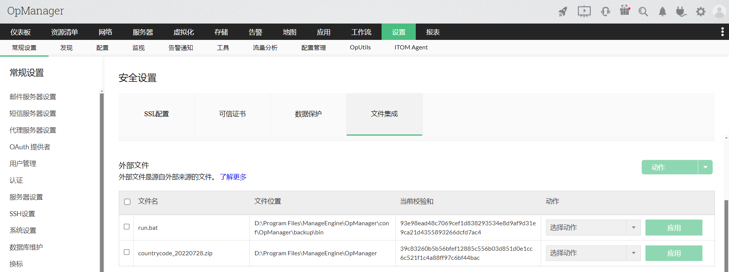Open the 网络 menu
The image size is (729, 272).
[106, 32]
